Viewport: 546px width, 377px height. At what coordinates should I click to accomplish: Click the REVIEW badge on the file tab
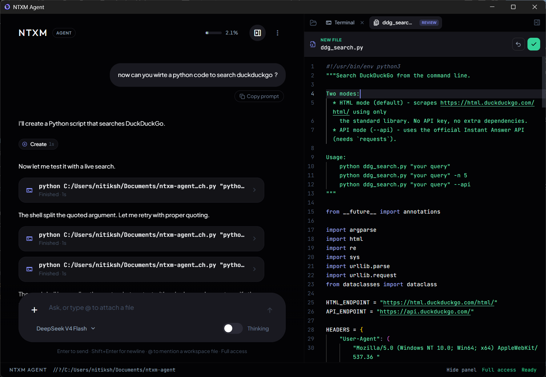[x=429, y=23]
